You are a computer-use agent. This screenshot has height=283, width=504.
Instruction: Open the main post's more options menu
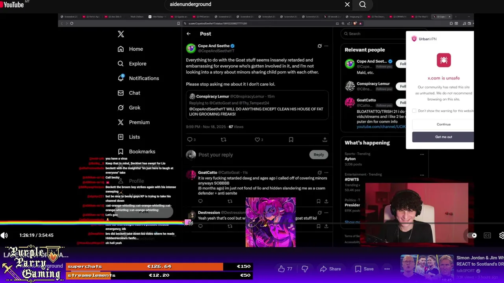click(326, 46)
